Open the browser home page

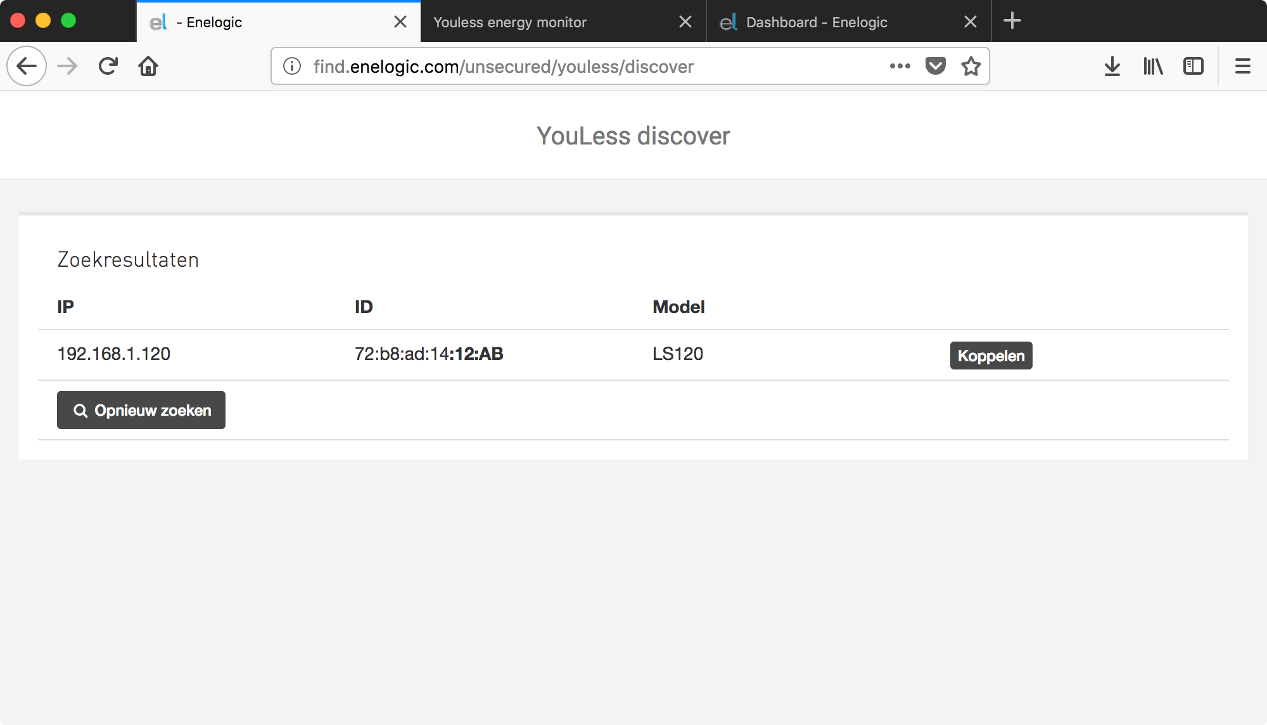pyautogui.click(x=148, y=66)
